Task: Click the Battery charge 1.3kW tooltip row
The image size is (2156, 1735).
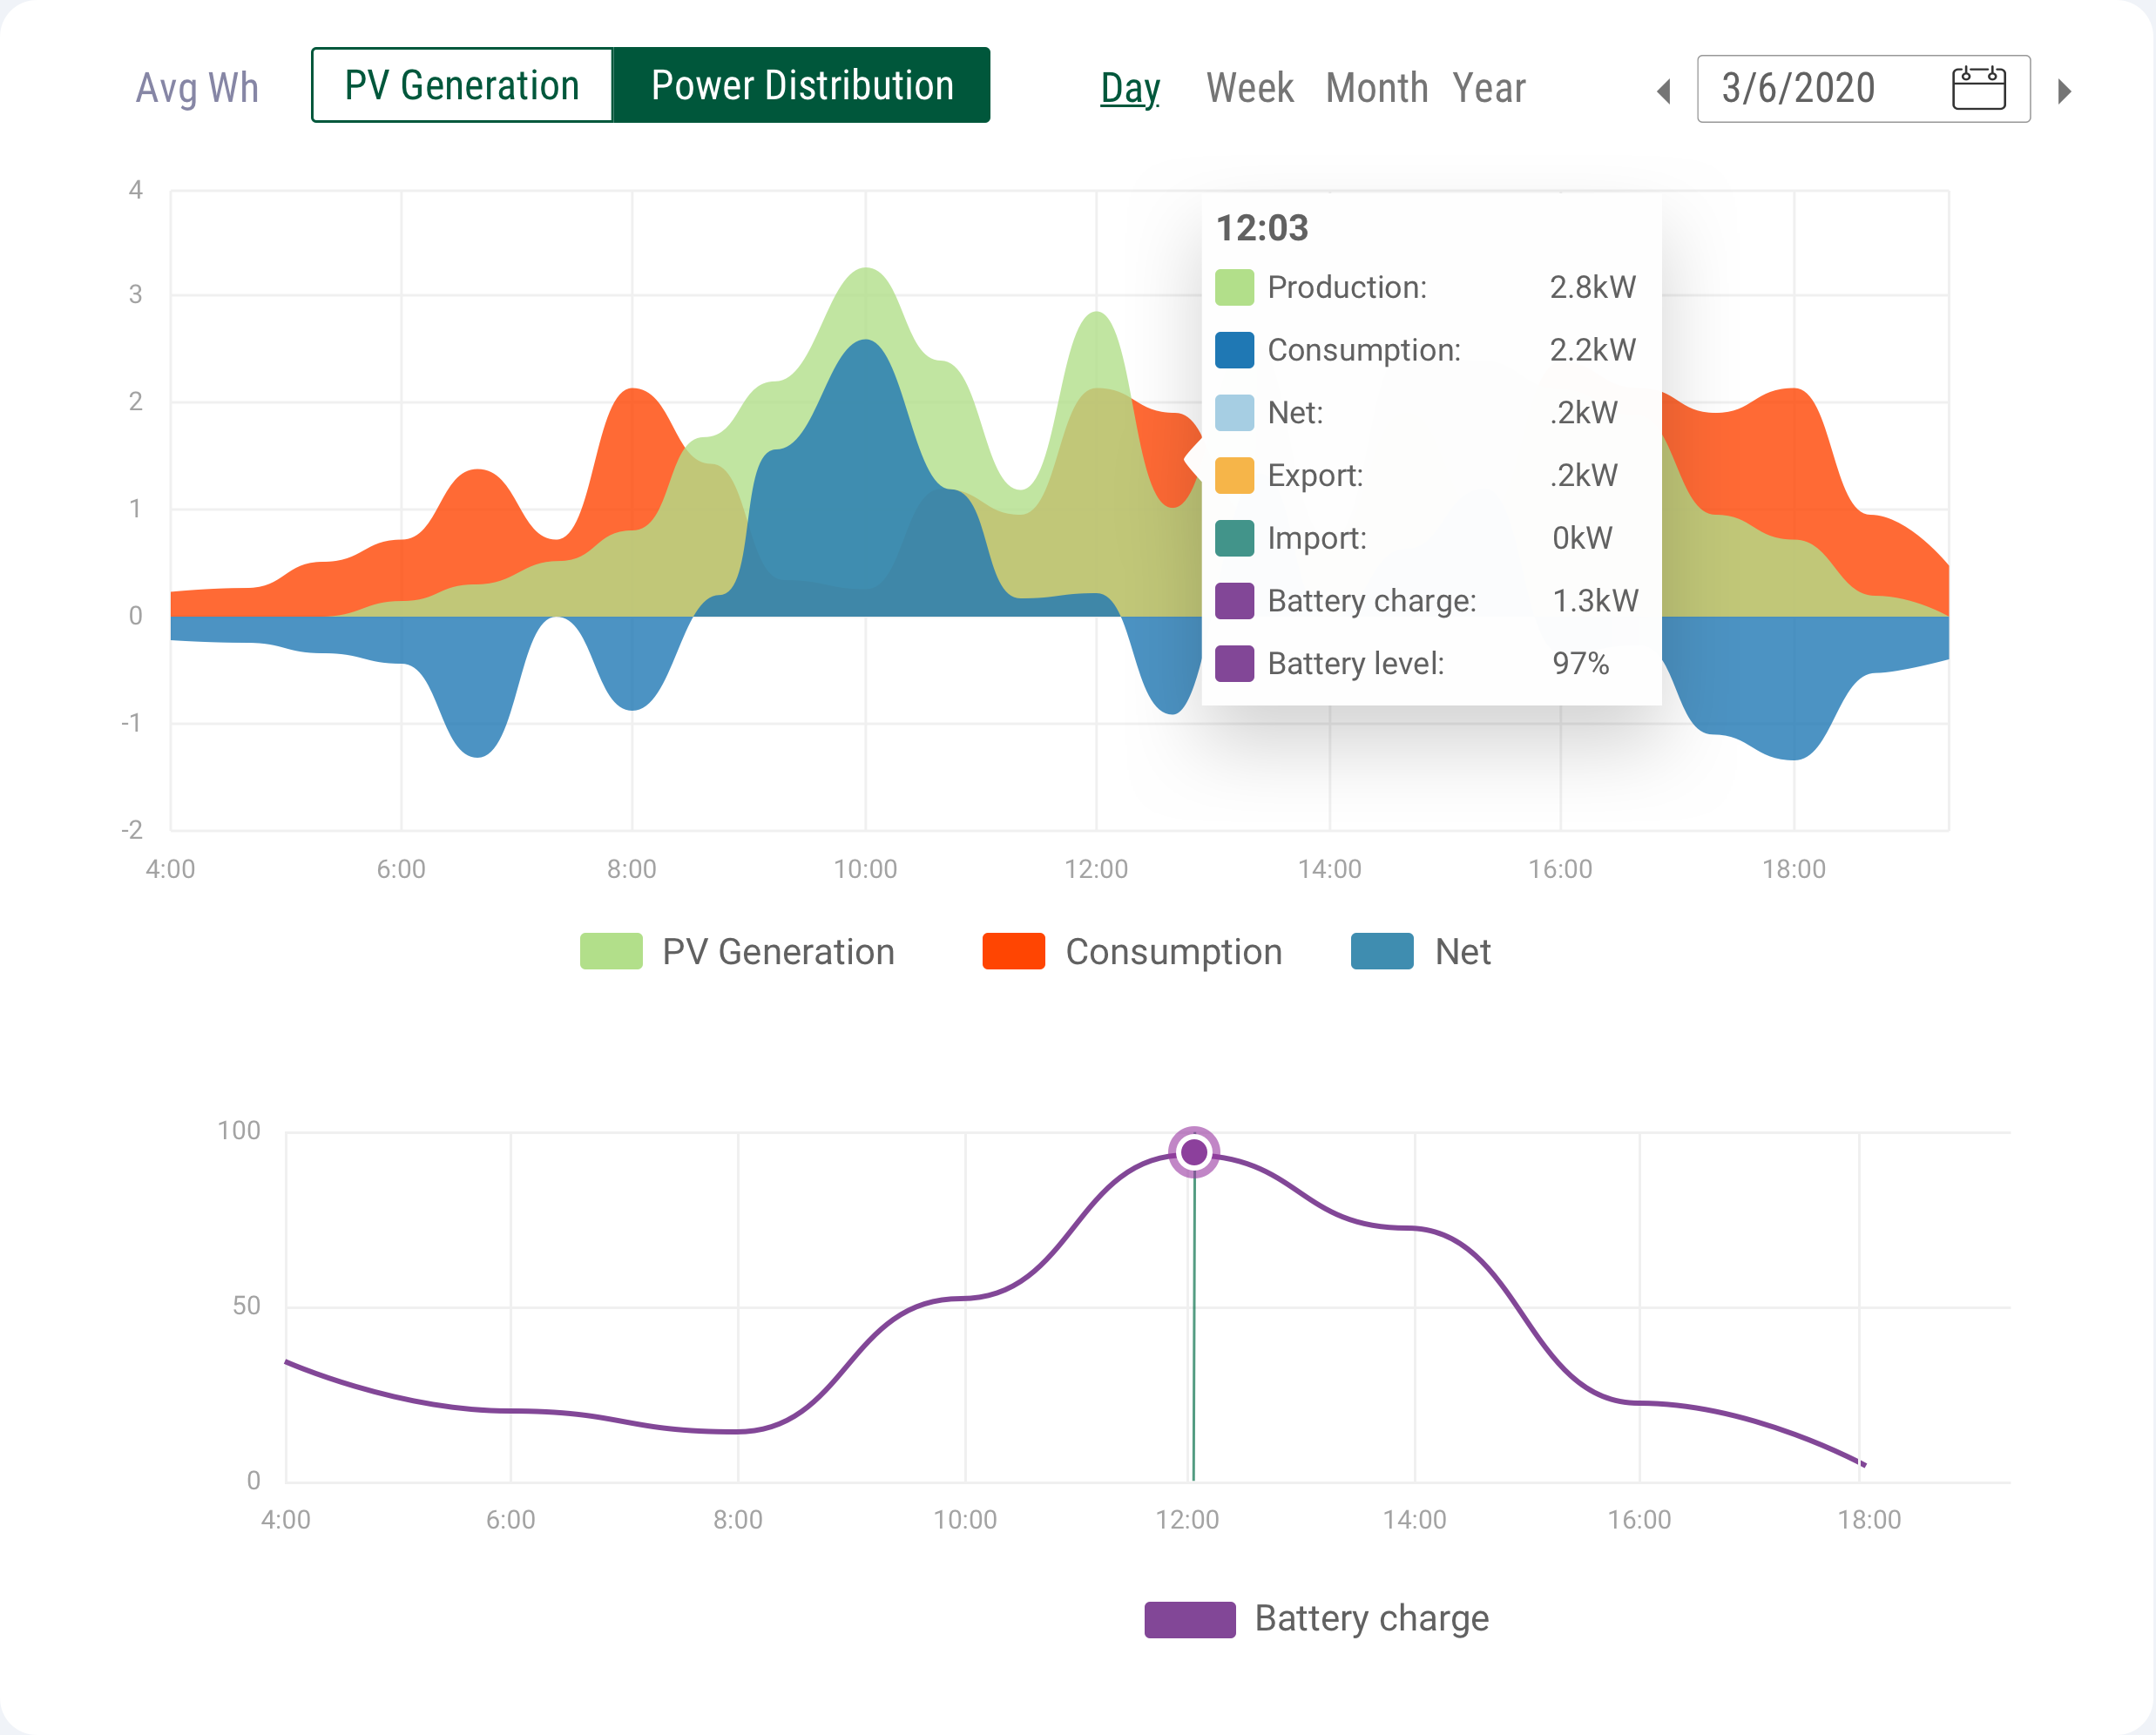Action: pyautogui.click(x=1427, y=601)
